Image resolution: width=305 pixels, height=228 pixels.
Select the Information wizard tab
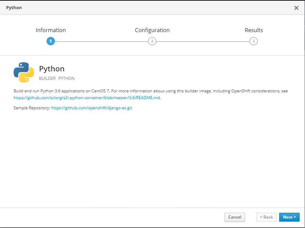[51, 30]
